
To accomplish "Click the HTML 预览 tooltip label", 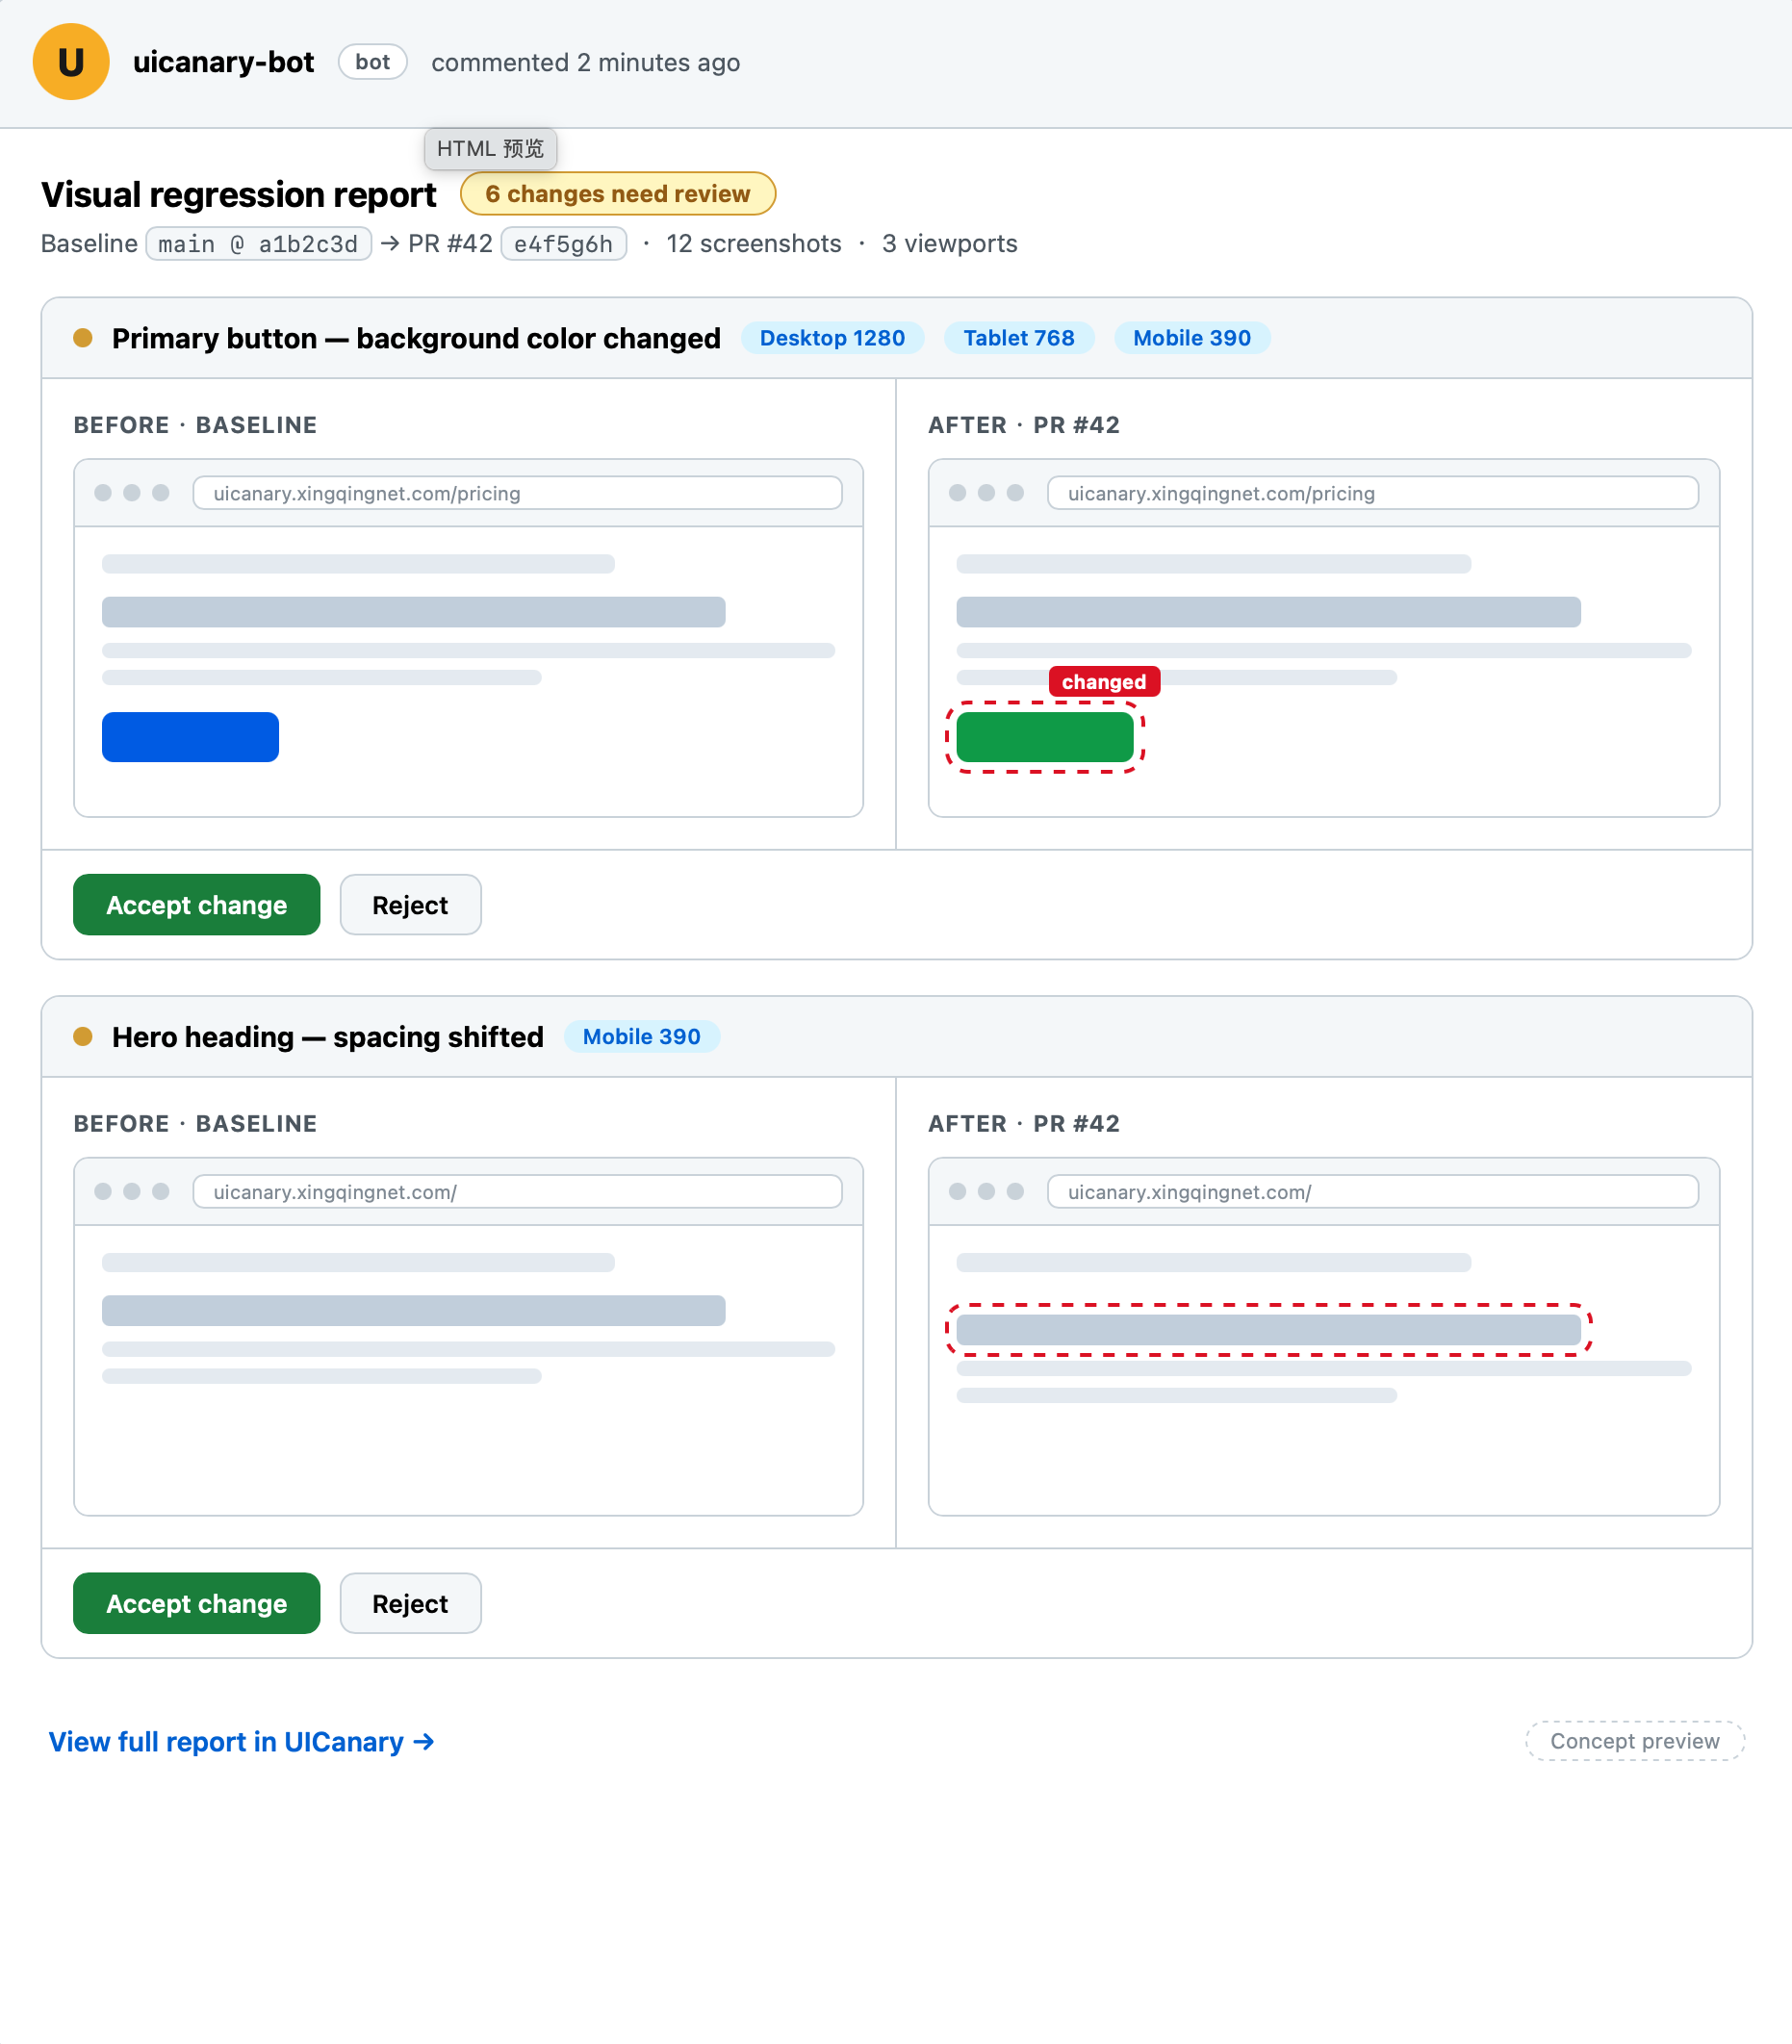I will pyautogui.click(x=490, y=149).
